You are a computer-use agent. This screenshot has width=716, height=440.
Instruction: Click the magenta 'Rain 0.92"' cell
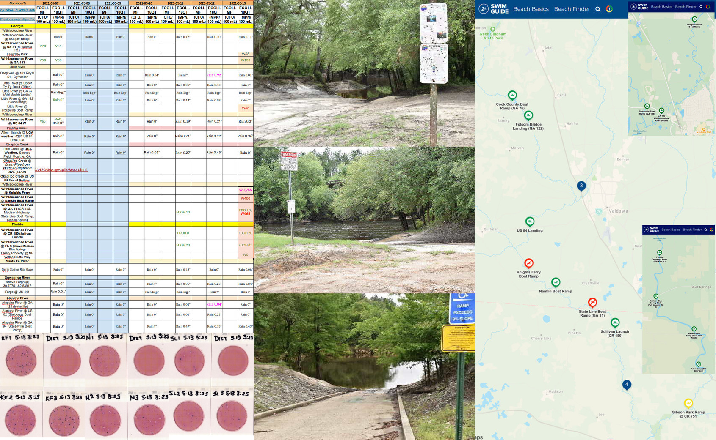(214, 75)
